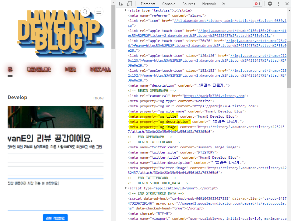
Task: Click the Develop section heading
Action: coord(17,97)
